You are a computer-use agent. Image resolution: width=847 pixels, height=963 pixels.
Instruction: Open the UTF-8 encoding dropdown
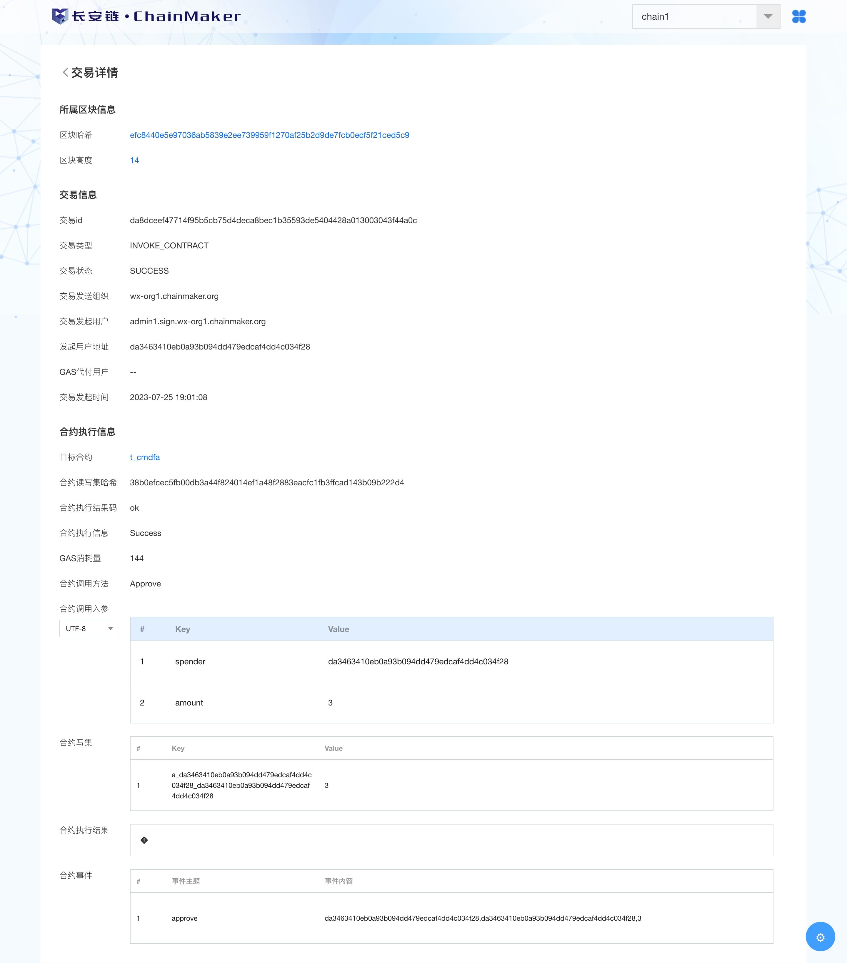(x=89, y=628)
